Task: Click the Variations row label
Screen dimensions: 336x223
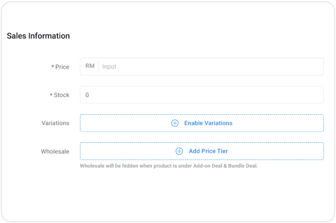Action: click(55, 123)
